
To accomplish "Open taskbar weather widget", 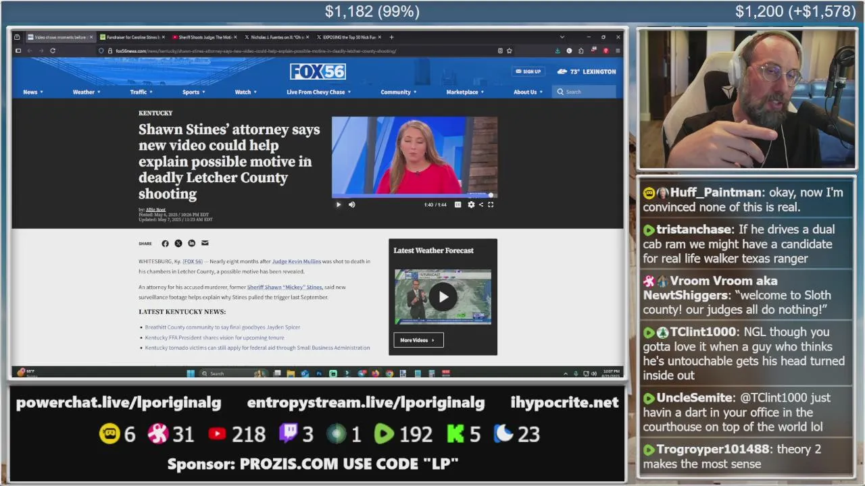I will click(26, 373).
